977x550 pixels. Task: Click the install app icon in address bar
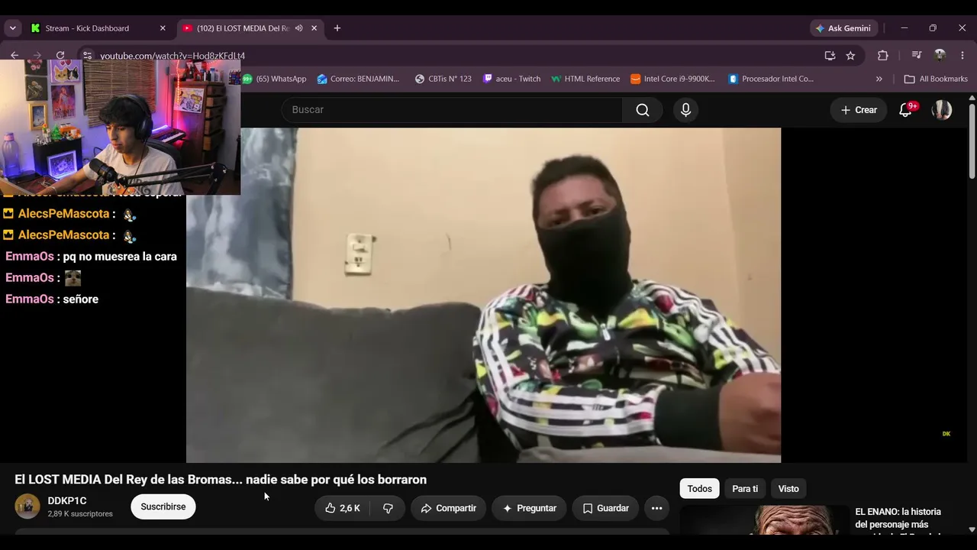[830, 55]
